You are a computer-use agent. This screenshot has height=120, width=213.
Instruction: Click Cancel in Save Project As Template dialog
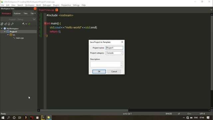114,72
